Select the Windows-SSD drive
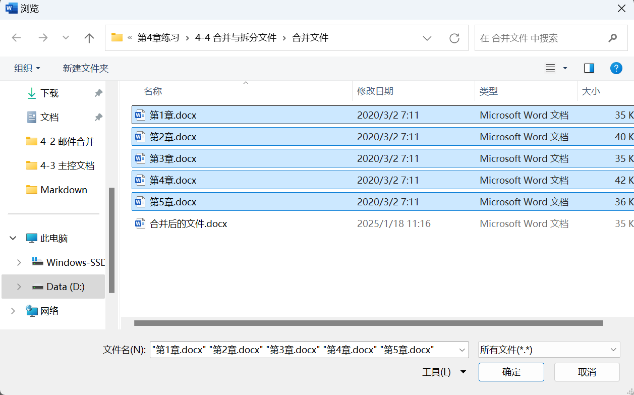Screen dimensions: 634x395 point(69,262)
